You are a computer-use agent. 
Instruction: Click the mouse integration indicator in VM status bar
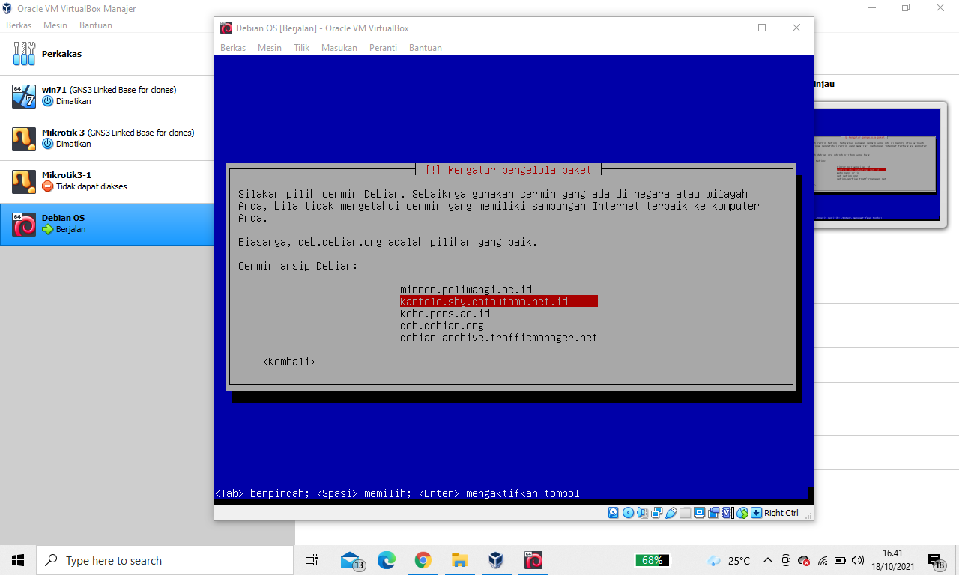point(742,513)
